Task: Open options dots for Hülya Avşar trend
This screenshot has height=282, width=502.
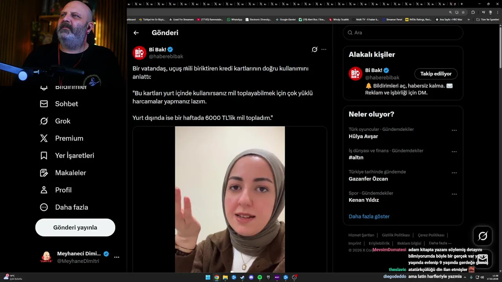Action: pyautogui.click(x=454, y=130)
